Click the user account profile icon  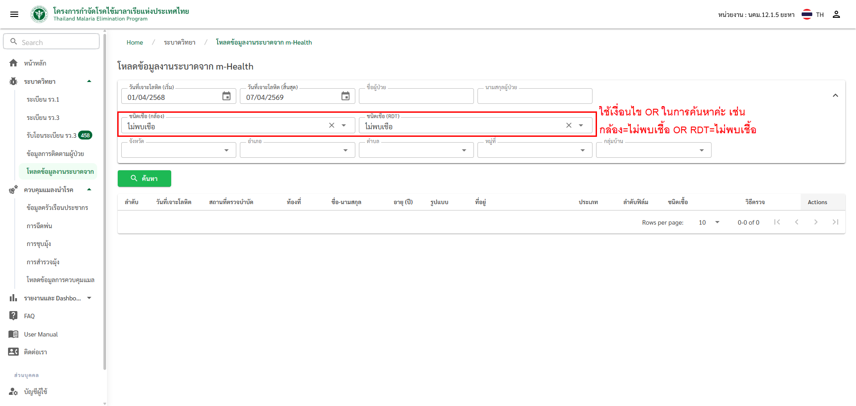pyautogui.click(x=836, y=14)
